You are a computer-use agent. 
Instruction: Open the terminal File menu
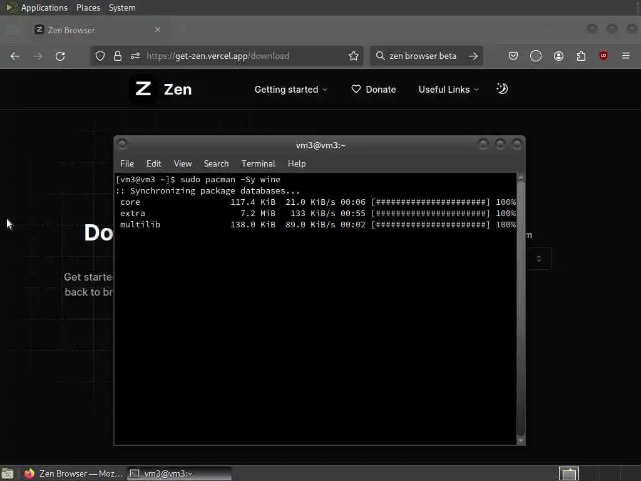click(126, 163)
